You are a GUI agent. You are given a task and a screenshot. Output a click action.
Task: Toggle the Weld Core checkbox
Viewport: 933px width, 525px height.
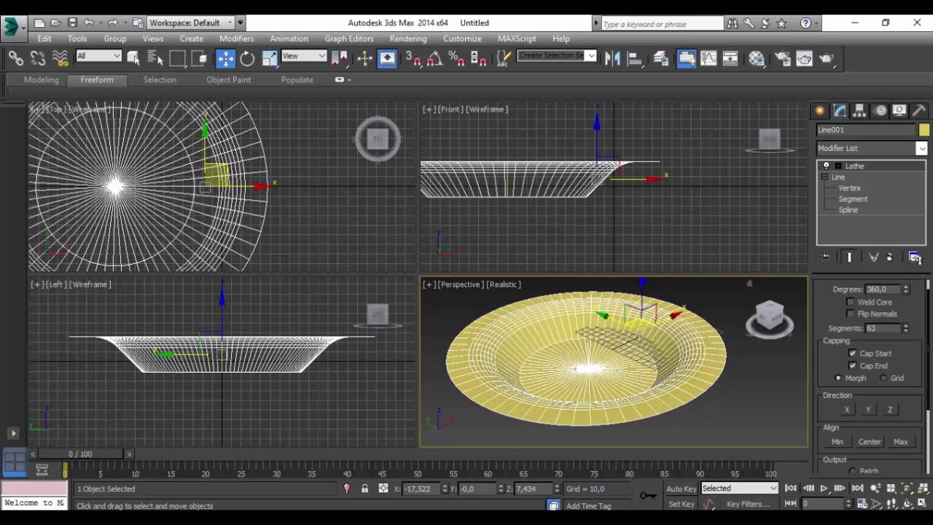click(850, 302)
